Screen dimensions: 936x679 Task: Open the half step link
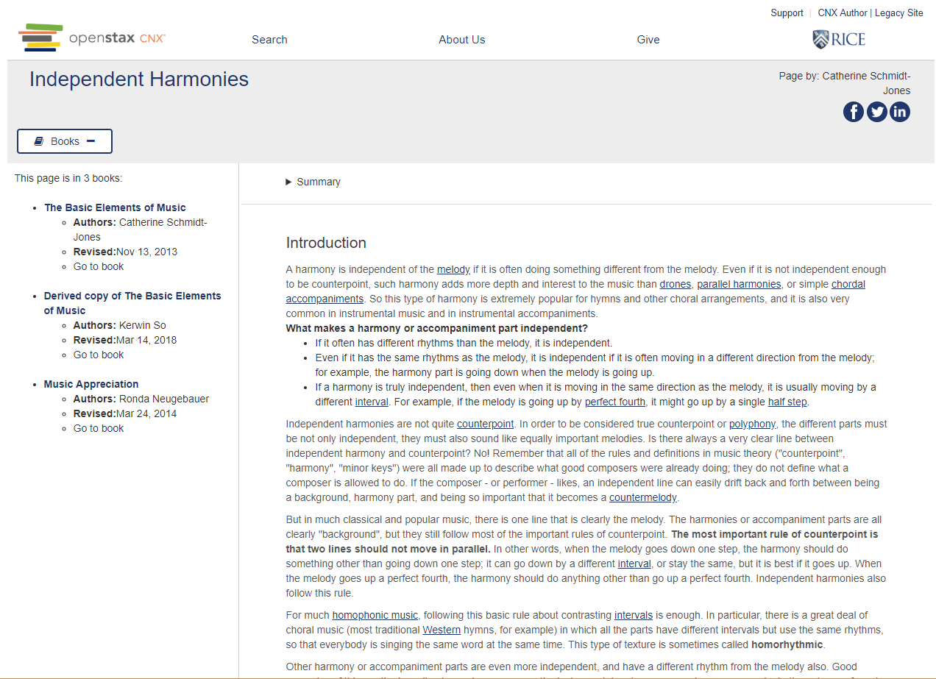point(787,402)
